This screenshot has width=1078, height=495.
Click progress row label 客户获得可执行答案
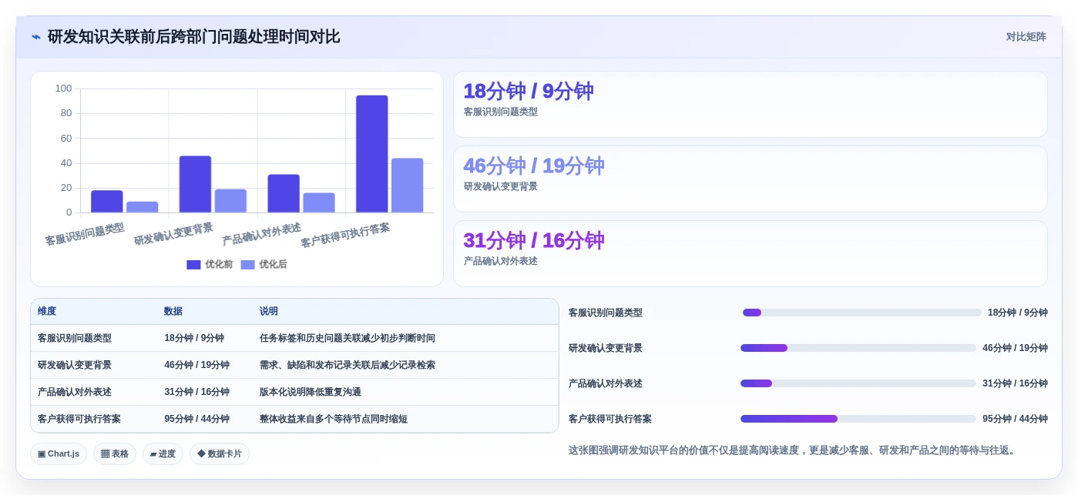(610, 419)
